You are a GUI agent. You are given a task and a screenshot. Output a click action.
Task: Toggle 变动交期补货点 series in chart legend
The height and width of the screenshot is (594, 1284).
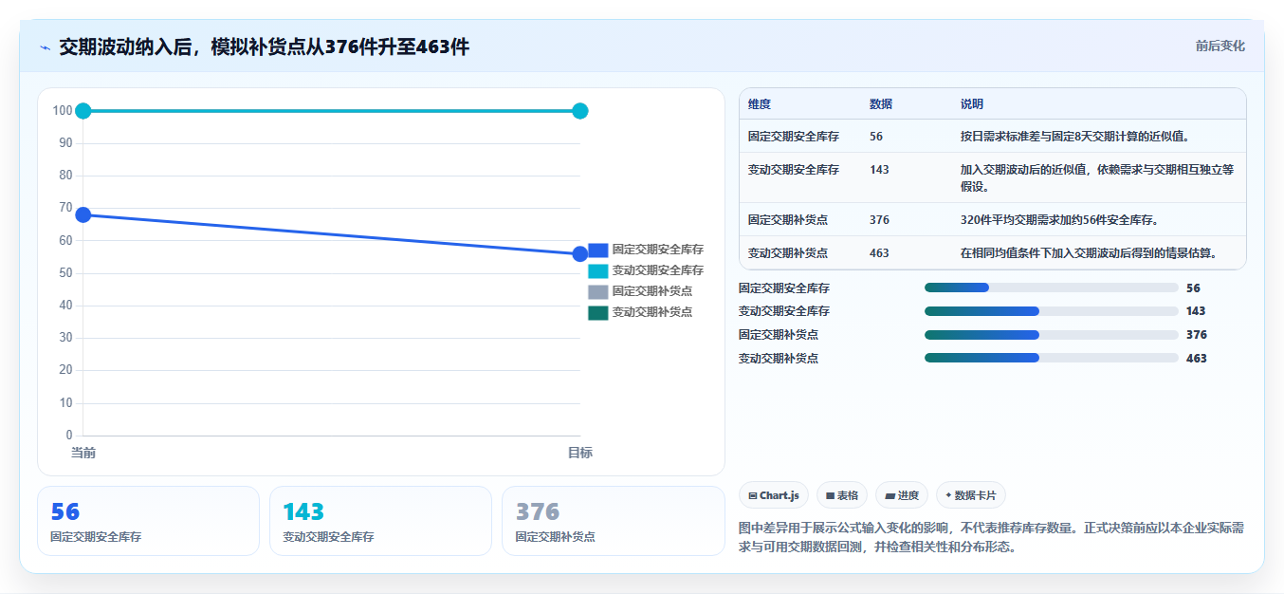[639, 312]
